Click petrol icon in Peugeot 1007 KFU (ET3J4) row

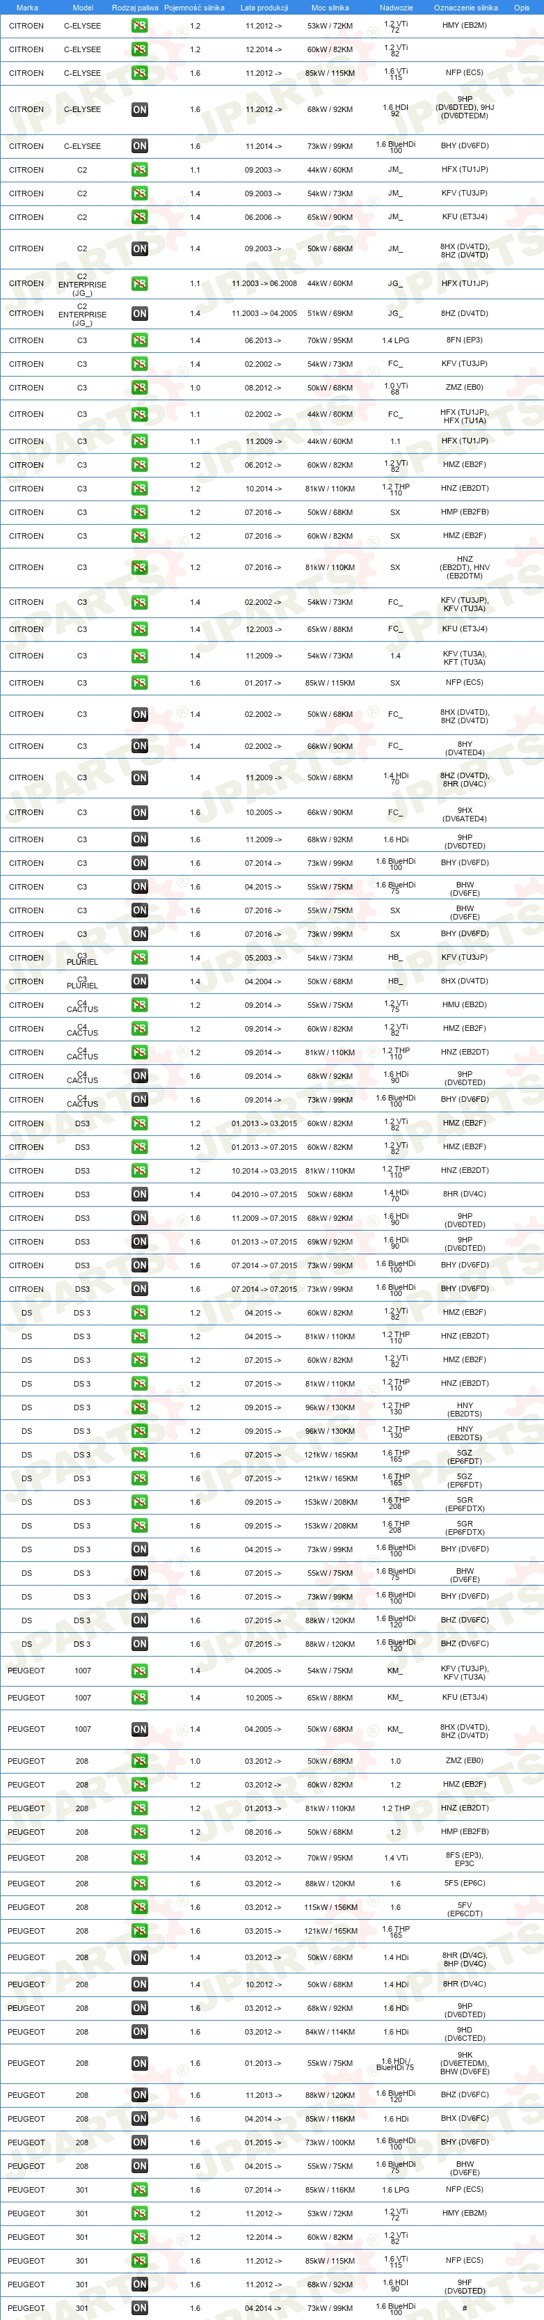tap(140, 1698)
